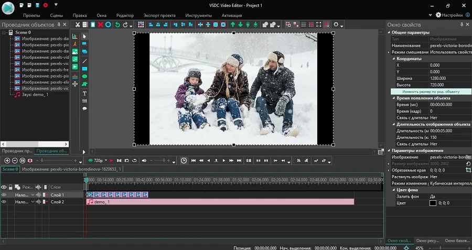Screen dimensions: 472x250
Task: Pin the Проводник объектов panel
Action: 59,25
